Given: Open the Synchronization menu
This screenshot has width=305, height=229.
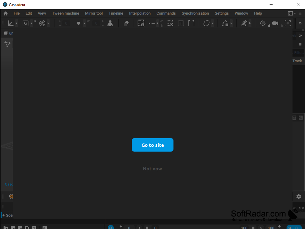Looking at the screenshot, I should point(195,13).
